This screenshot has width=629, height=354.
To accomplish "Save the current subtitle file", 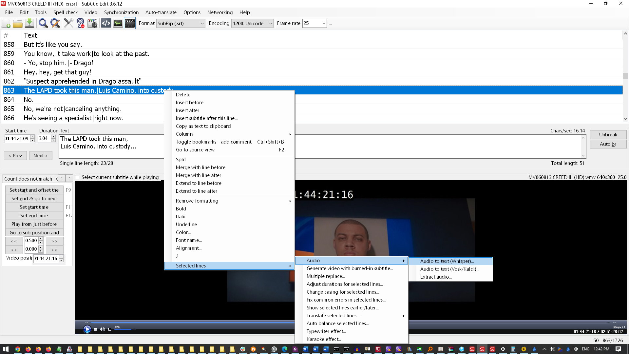I will tap(29, 23).
